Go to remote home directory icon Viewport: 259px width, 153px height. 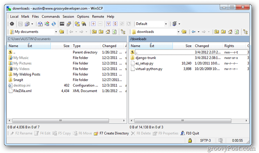click(230, 31)
